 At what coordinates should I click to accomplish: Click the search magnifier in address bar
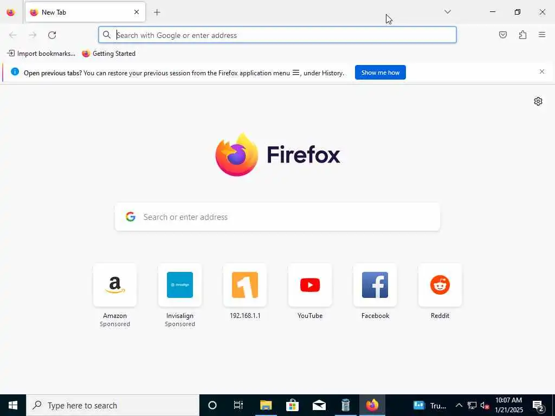coord(107,35)
